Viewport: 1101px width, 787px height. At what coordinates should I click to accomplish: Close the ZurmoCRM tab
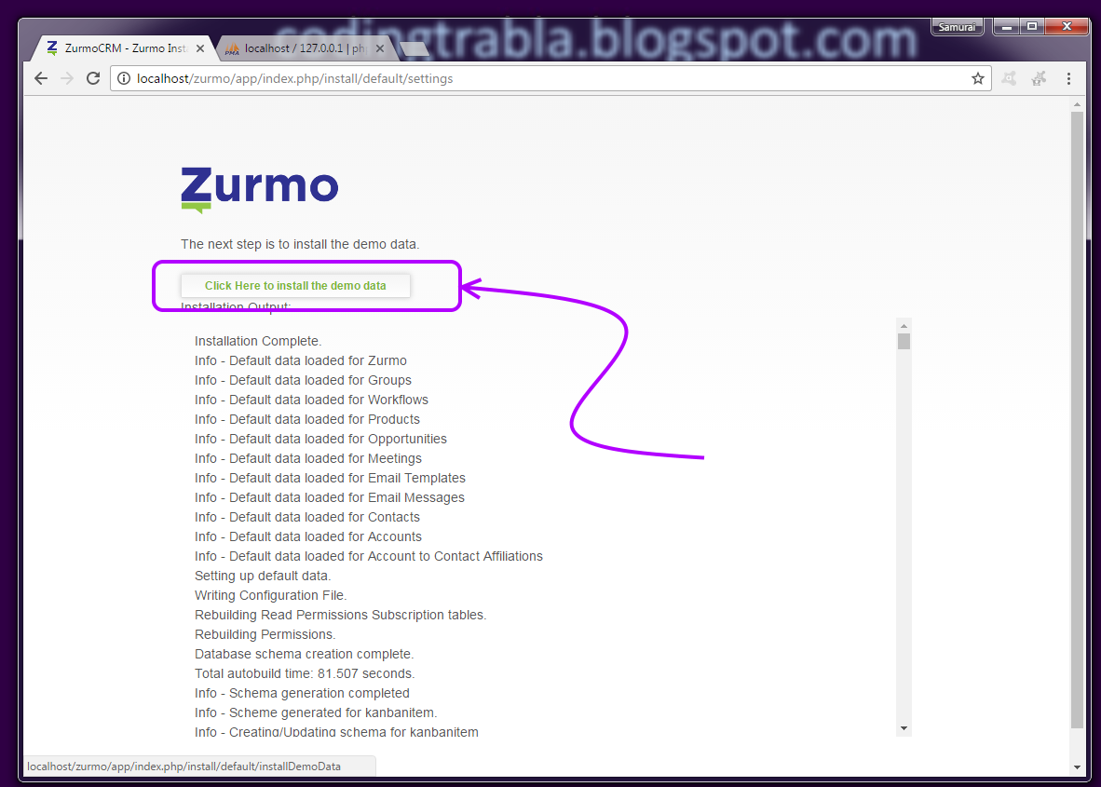pyautogui.click(x=200, y=48)
